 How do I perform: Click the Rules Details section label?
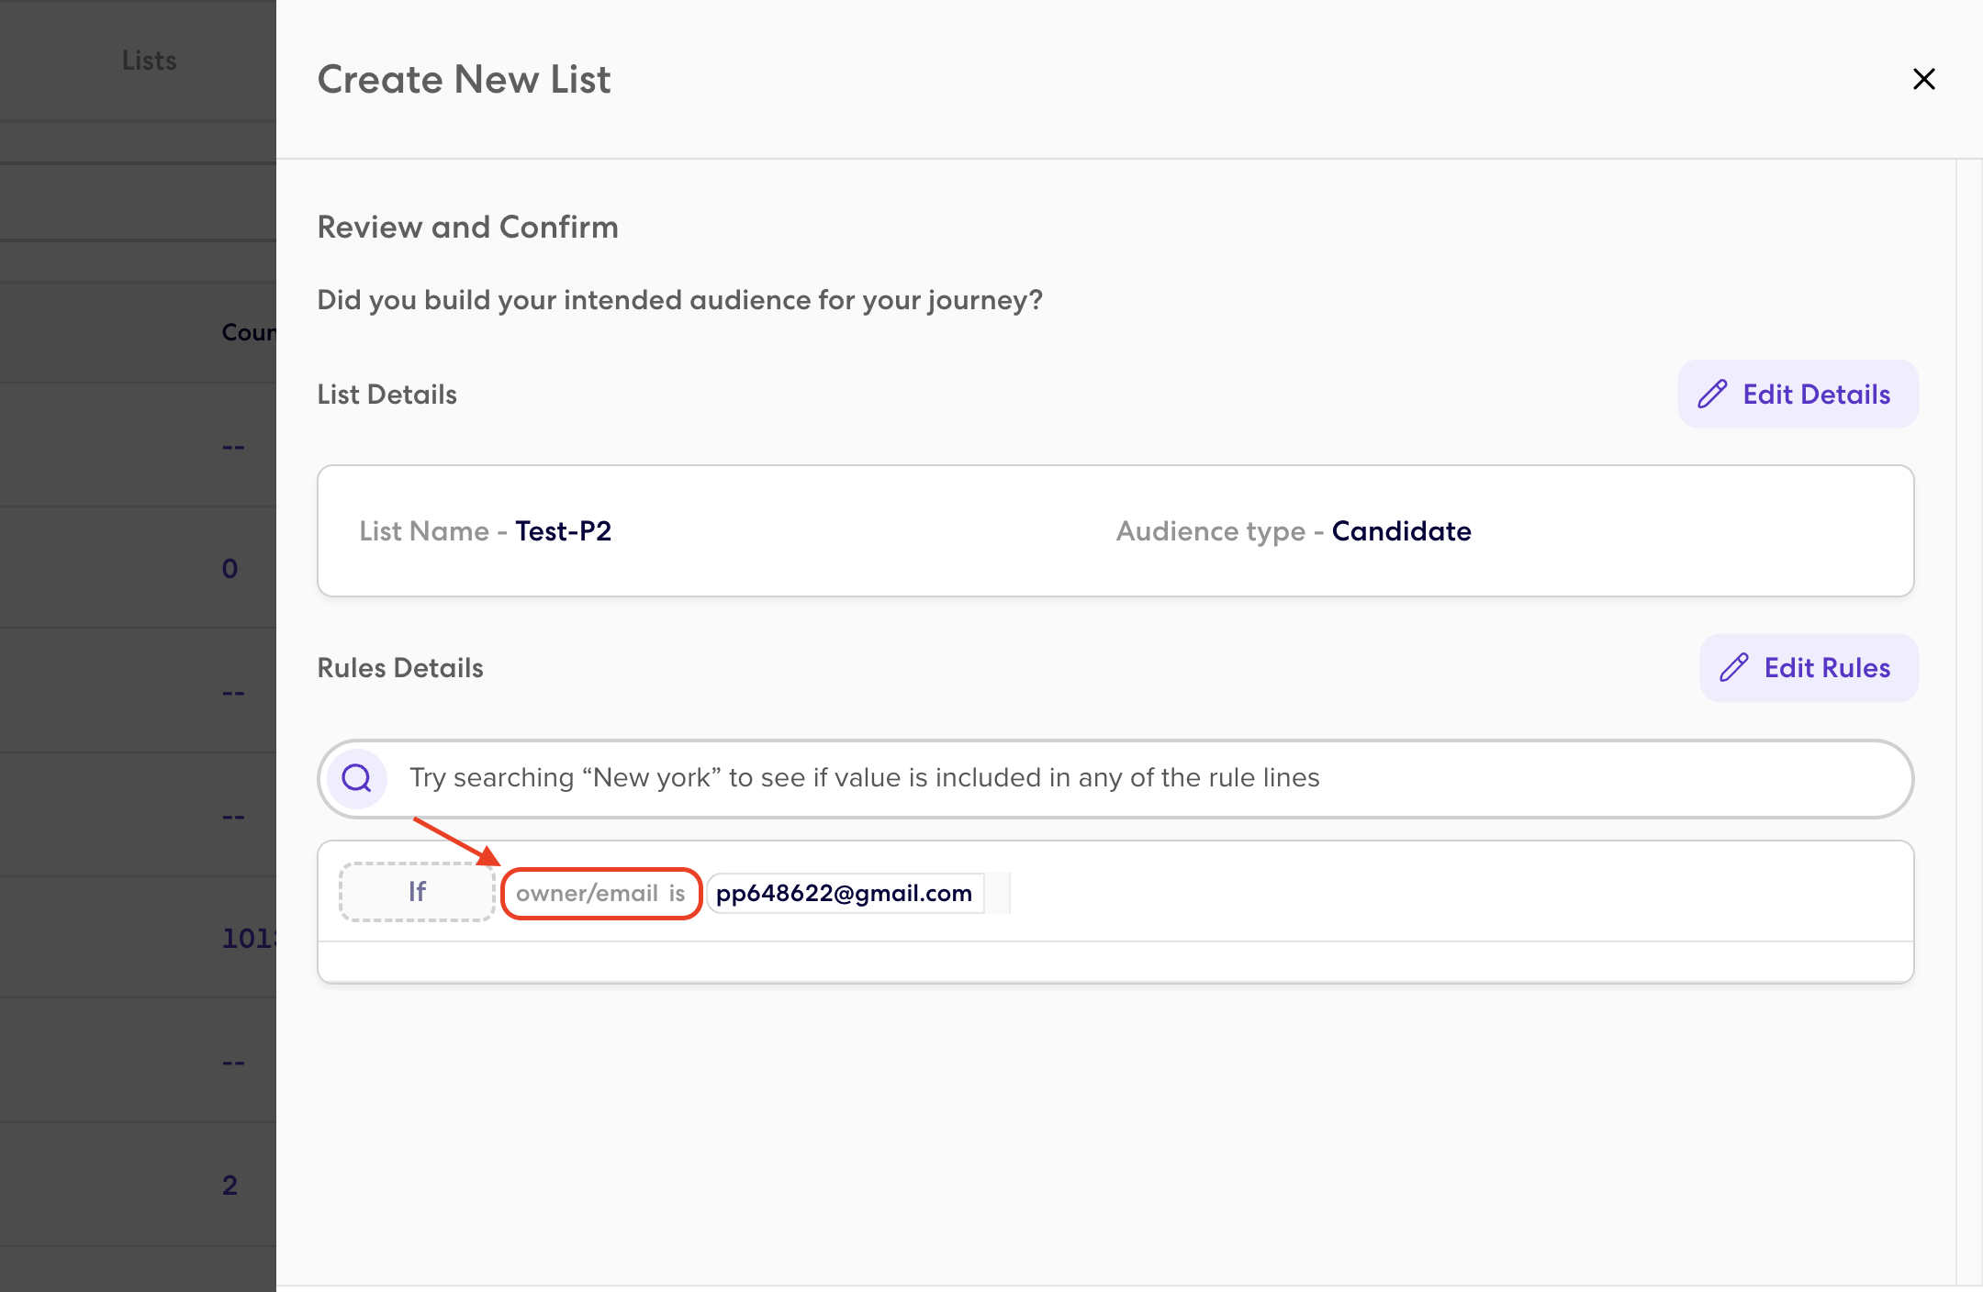click(x=400, y=668)
